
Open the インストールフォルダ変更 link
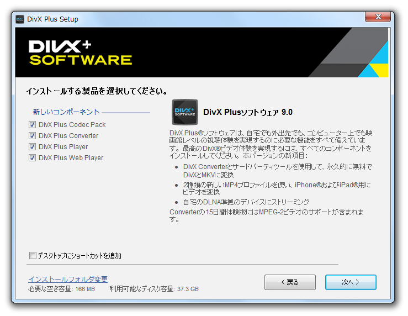(68, 280)
